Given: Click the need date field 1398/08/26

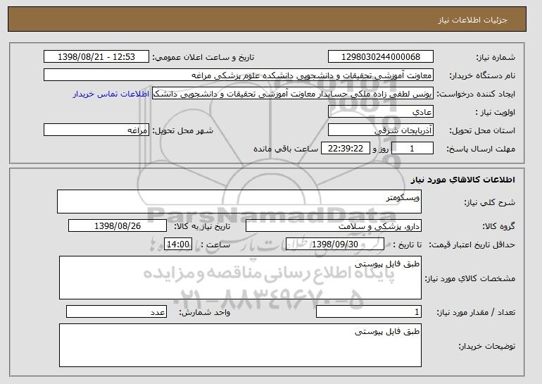Looking at the screenshot, I should 118,226.
